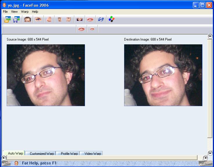Select the smile (teeth) warp icon
This screenshot has height=167, width=214.
(x=79, y=19)
